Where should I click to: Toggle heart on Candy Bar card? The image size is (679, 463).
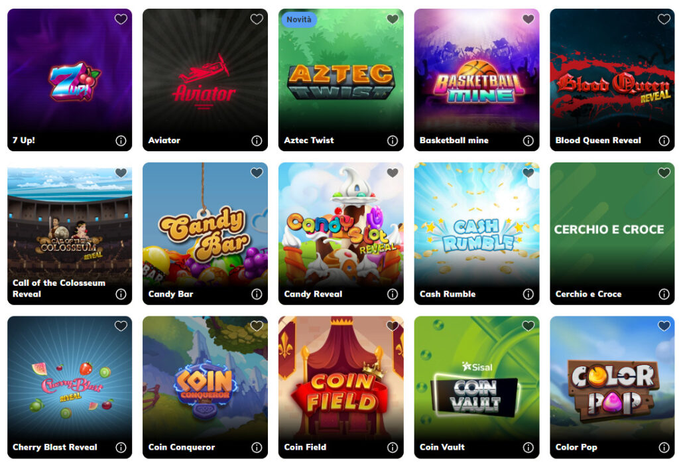(257, 173)
